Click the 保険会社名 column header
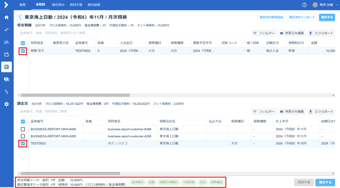Screen dimensions: 340x188 click(x=168, y=121)
